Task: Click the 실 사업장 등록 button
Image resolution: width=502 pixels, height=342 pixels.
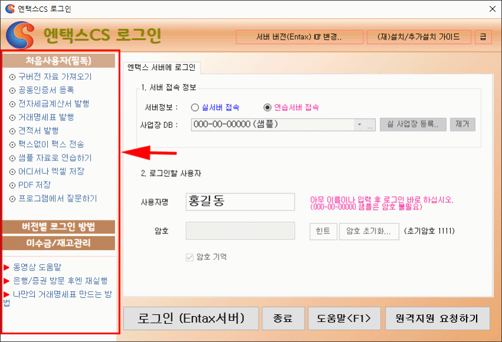Action: (413, 124)
